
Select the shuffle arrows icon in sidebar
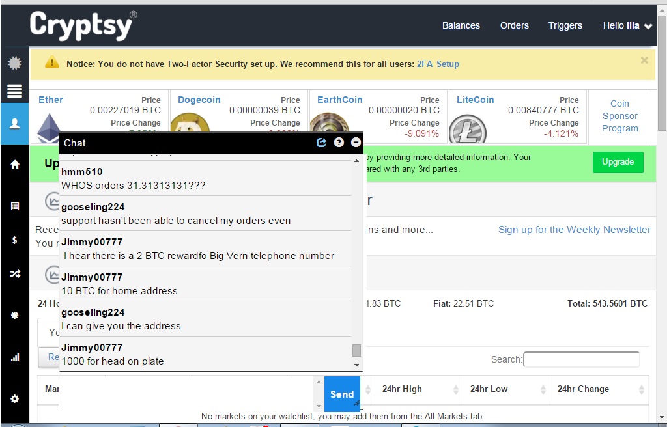point(15,273)
